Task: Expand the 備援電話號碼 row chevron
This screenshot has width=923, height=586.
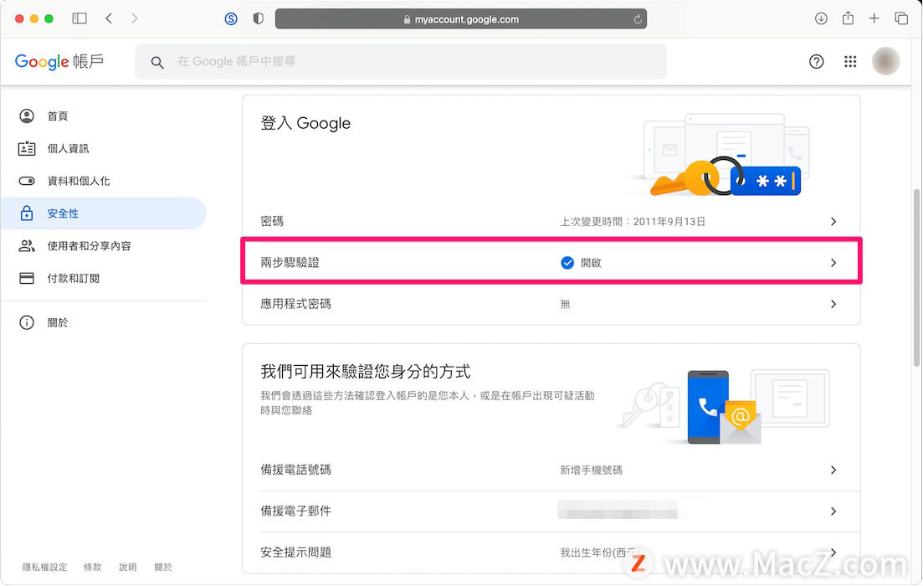Action: [x=833, y=470]
